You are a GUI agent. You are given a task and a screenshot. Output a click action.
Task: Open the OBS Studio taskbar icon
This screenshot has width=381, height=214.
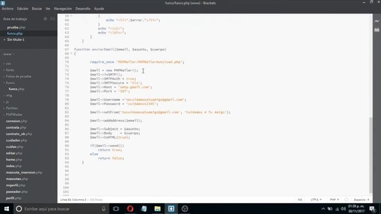click(x=185, y=209)
